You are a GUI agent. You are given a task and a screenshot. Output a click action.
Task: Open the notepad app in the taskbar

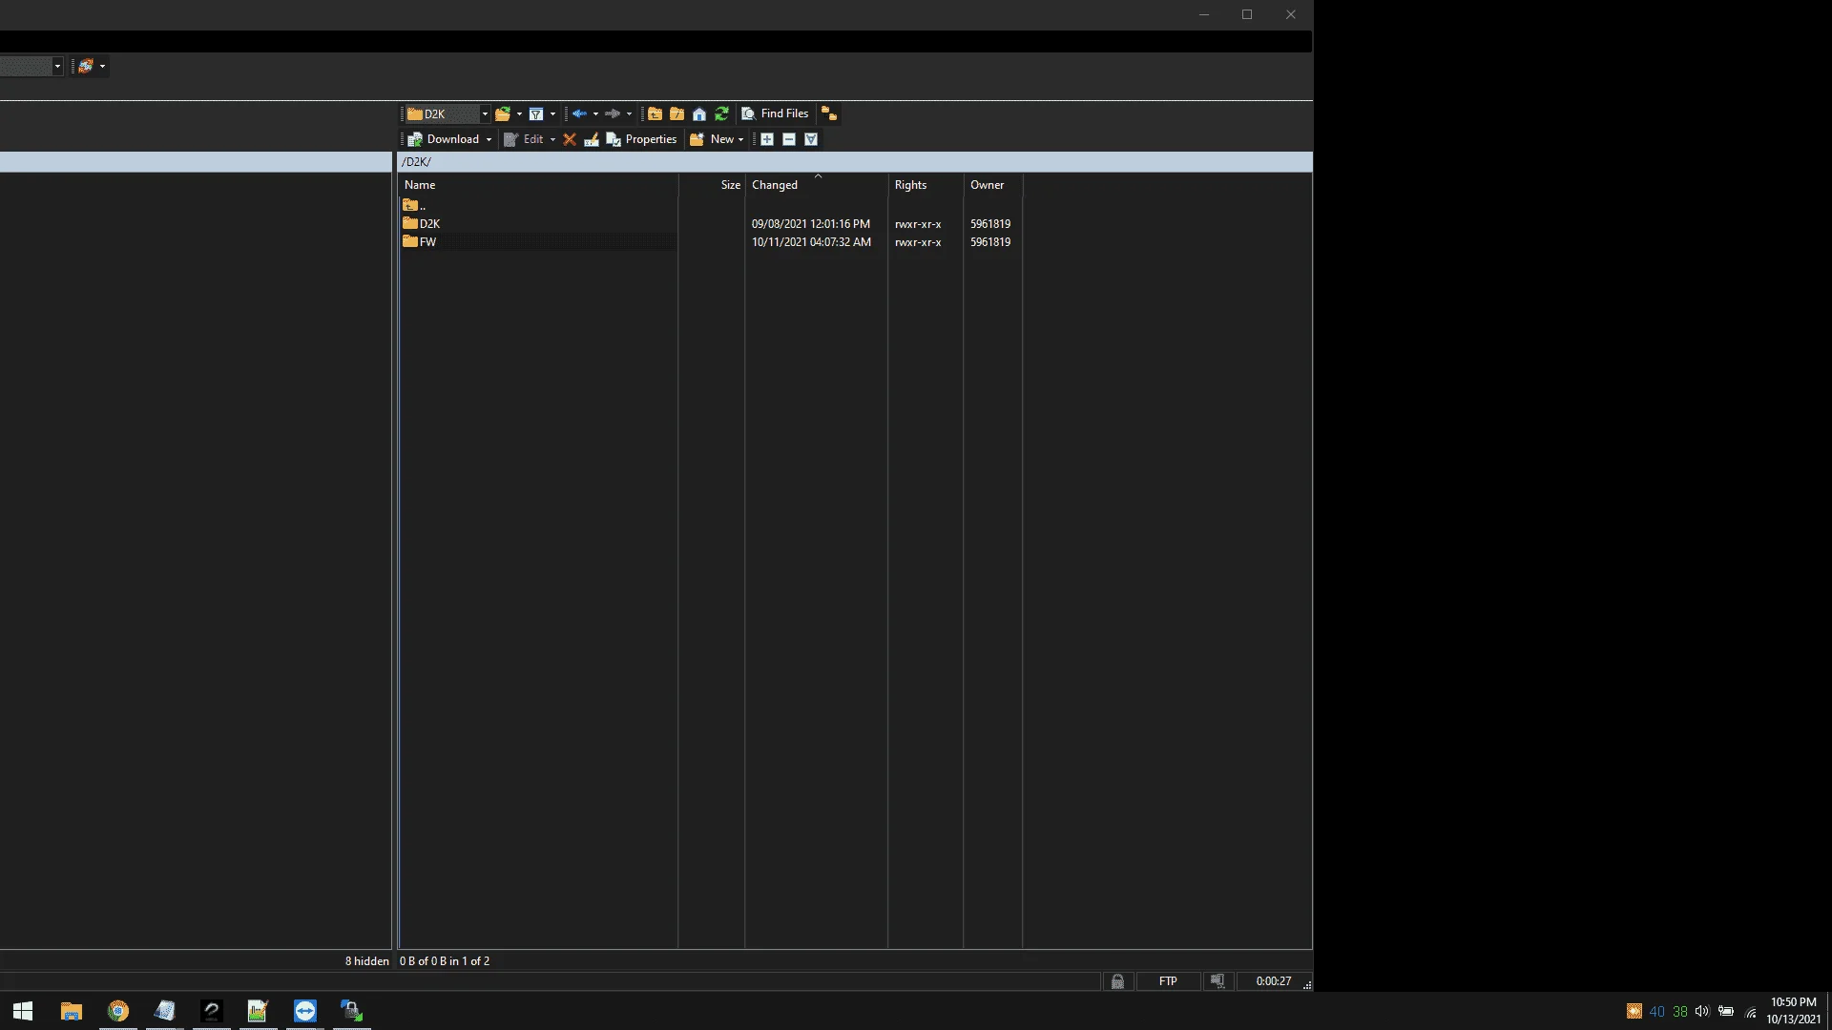coord(165,1011)
